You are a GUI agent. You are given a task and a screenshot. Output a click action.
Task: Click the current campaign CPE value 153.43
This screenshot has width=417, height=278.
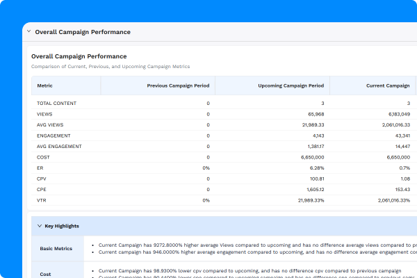pyautogui.click(x=400, y=189)
